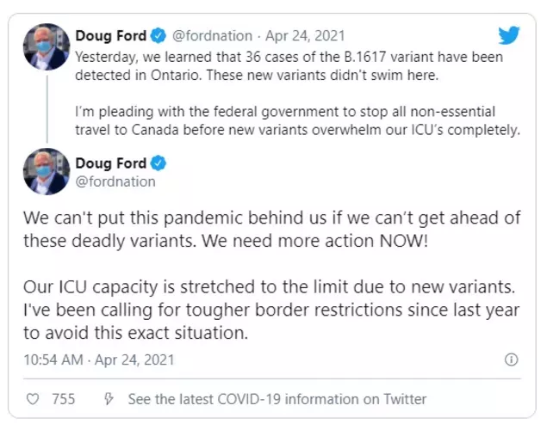Click the verified badge in the lower tweet
Screen dimensions: 547x424
click(x=159, y=163)
